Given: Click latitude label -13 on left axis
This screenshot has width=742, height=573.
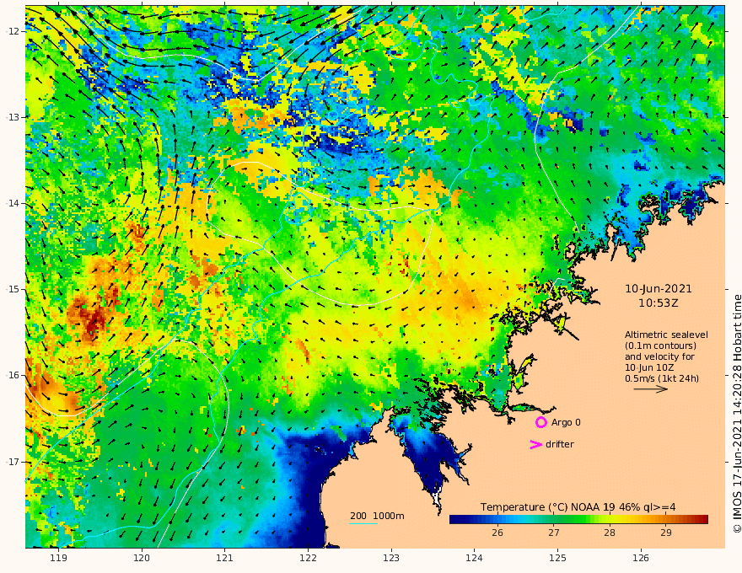Looking at the screenshot, I should [13, 117].
